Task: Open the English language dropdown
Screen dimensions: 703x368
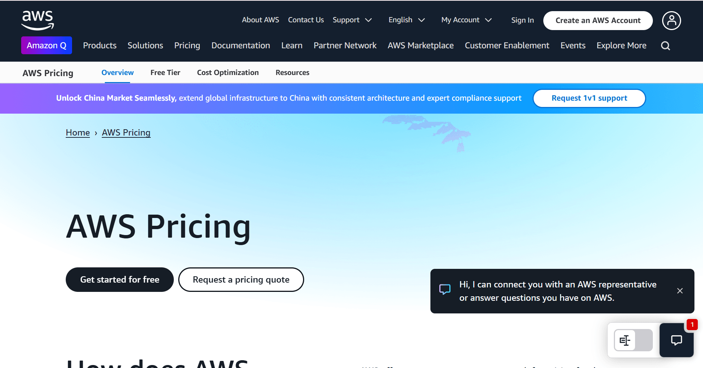Action: point(406,20)
